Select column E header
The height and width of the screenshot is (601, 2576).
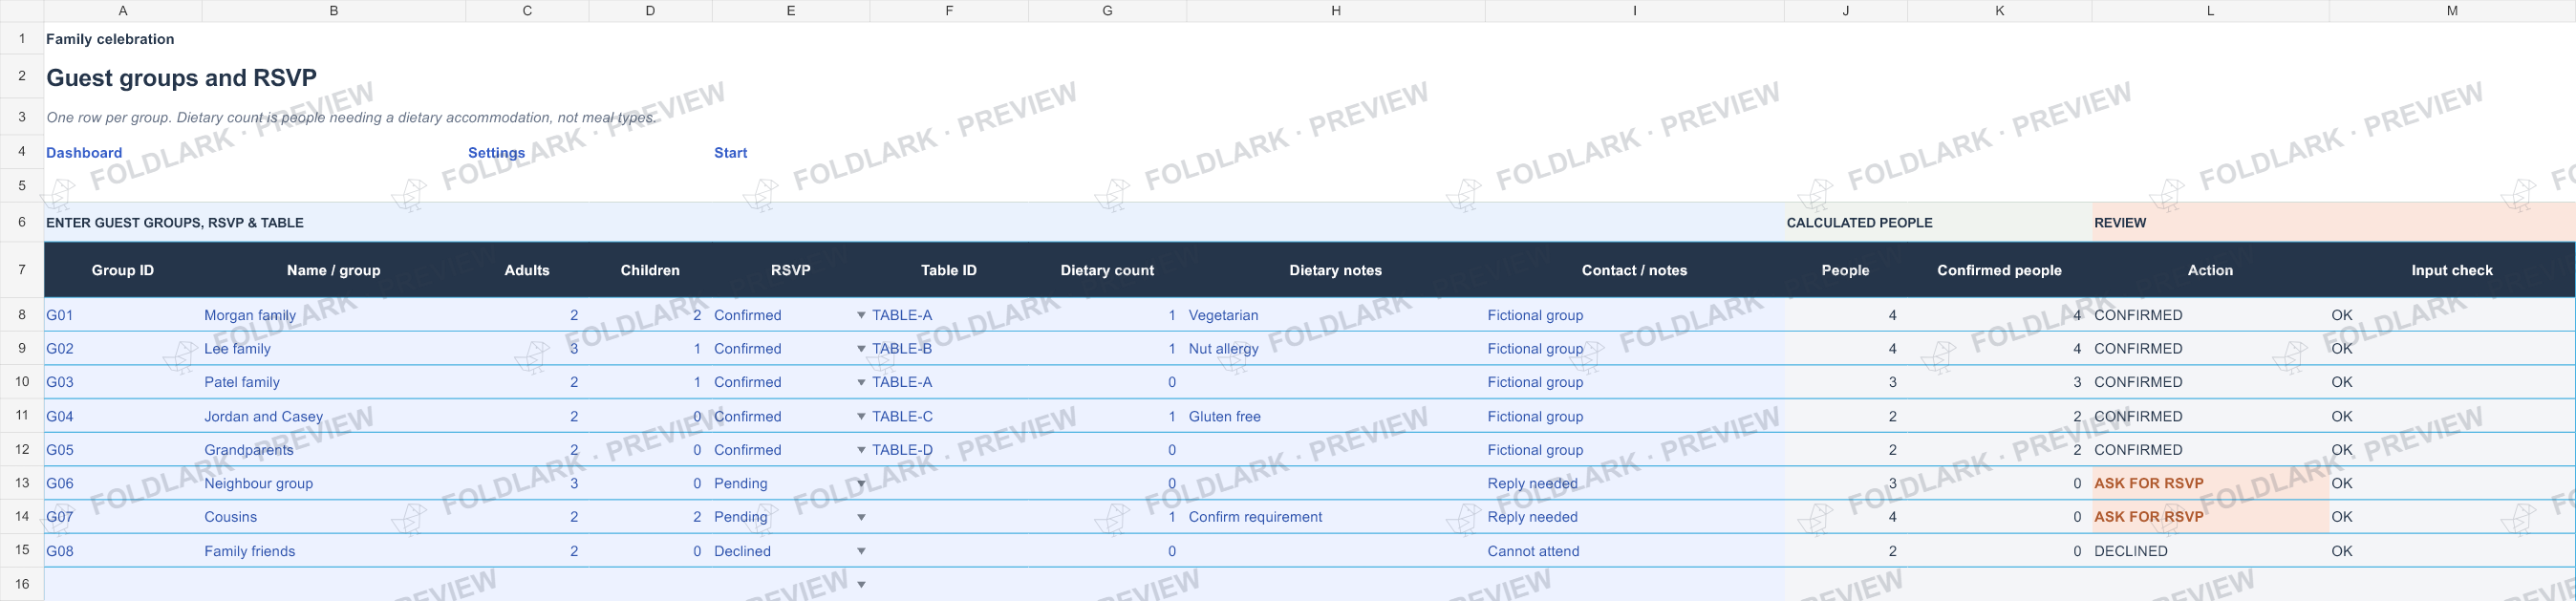click(x=791, y=11)
